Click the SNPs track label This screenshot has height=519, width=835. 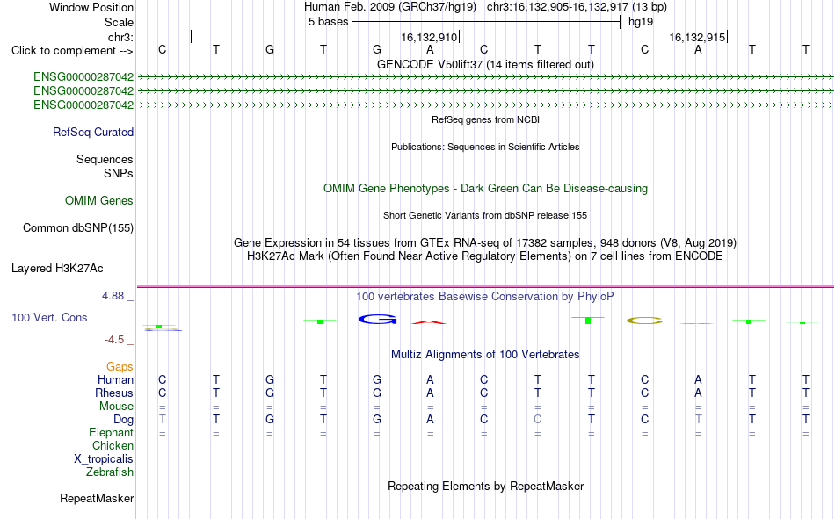(x=119, y=173)
